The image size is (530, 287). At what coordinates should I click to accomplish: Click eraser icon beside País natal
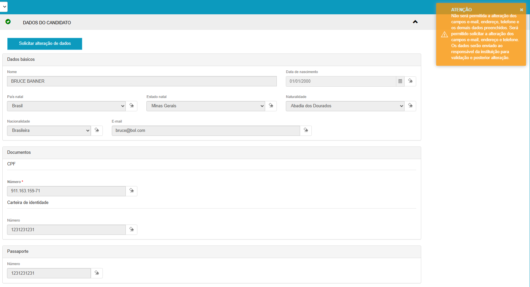(x=131, y=106)
